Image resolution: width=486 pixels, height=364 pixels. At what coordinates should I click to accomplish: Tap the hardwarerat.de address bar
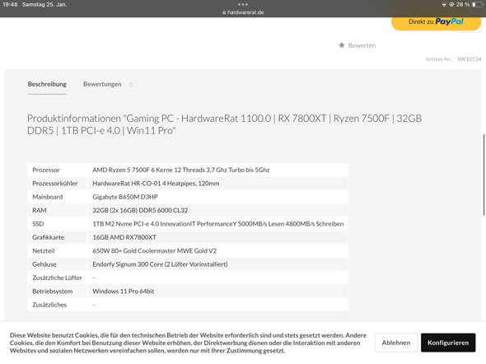[x=243, y=12]
